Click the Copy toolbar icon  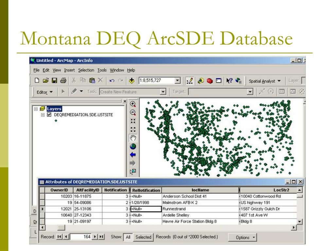pos(83,80)
